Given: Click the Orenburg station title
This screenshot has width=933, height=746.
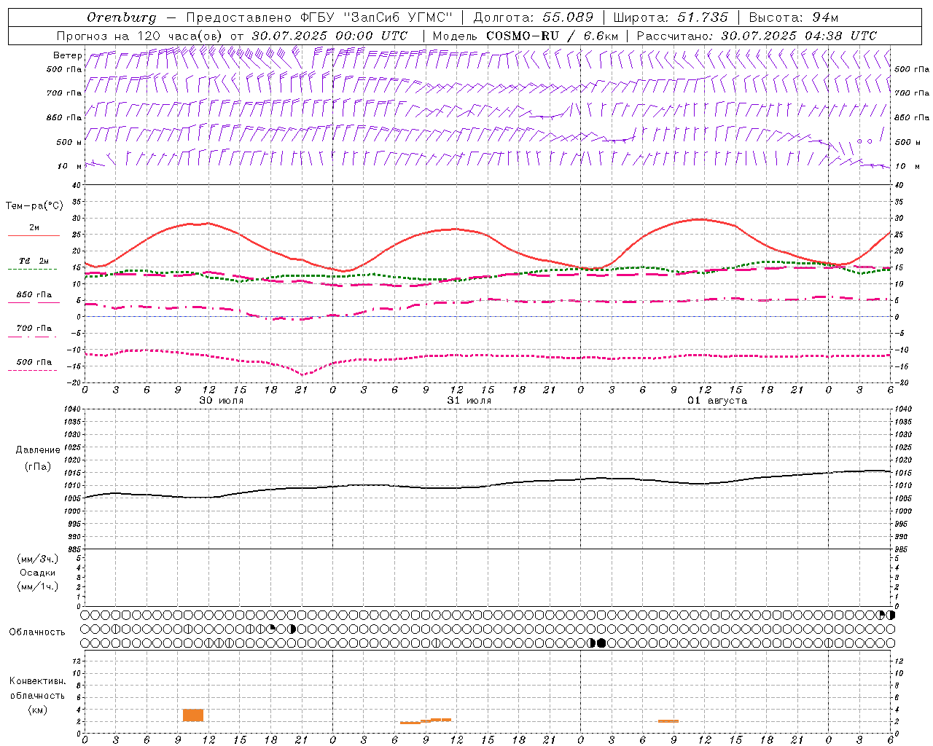Looking at the screenshot, I should (121, 17).
